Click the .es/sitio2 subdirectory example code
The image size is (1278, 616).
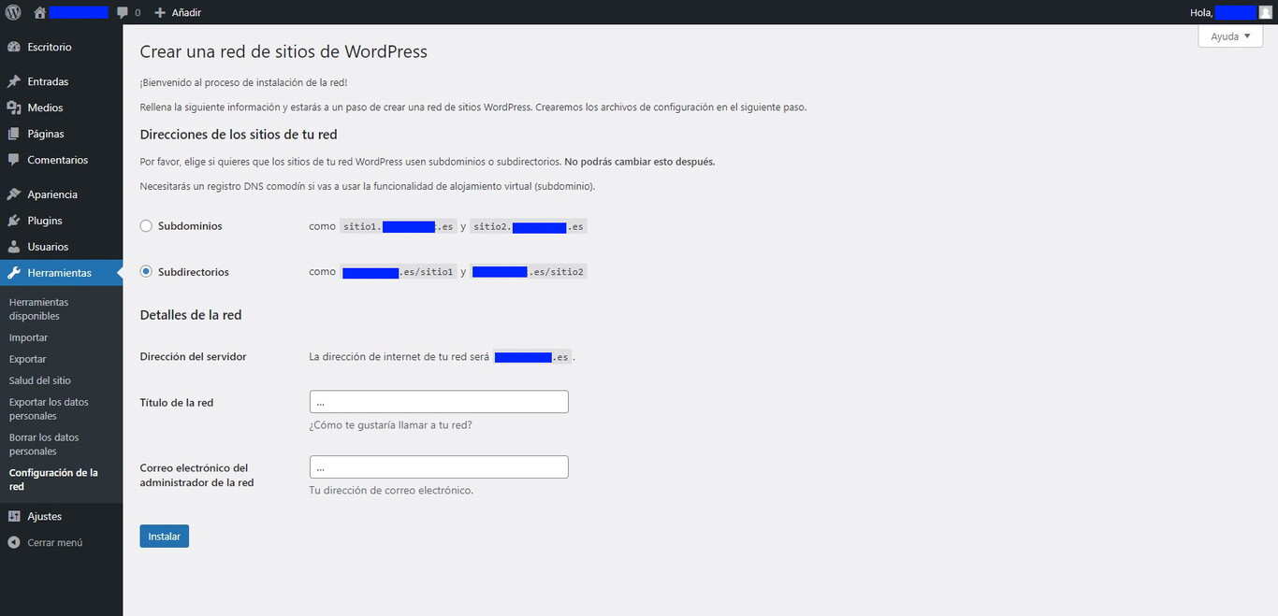[x=528, y=272]
